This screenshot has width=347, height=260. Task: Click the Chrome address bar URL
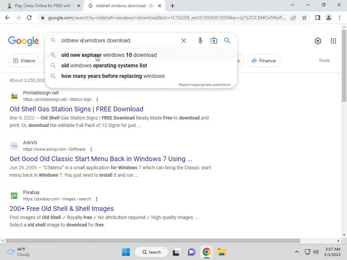tap(166, 18)
